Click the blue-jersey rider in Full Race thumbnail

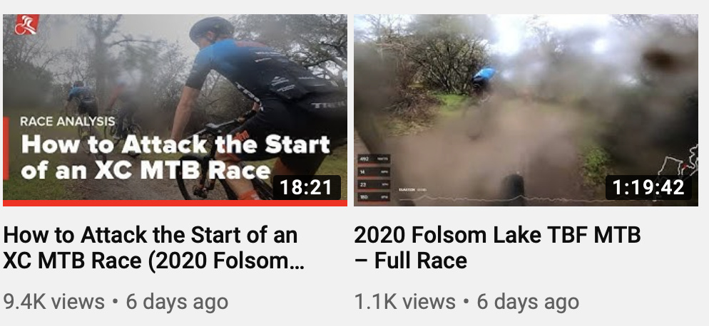[x=483, y=80]
